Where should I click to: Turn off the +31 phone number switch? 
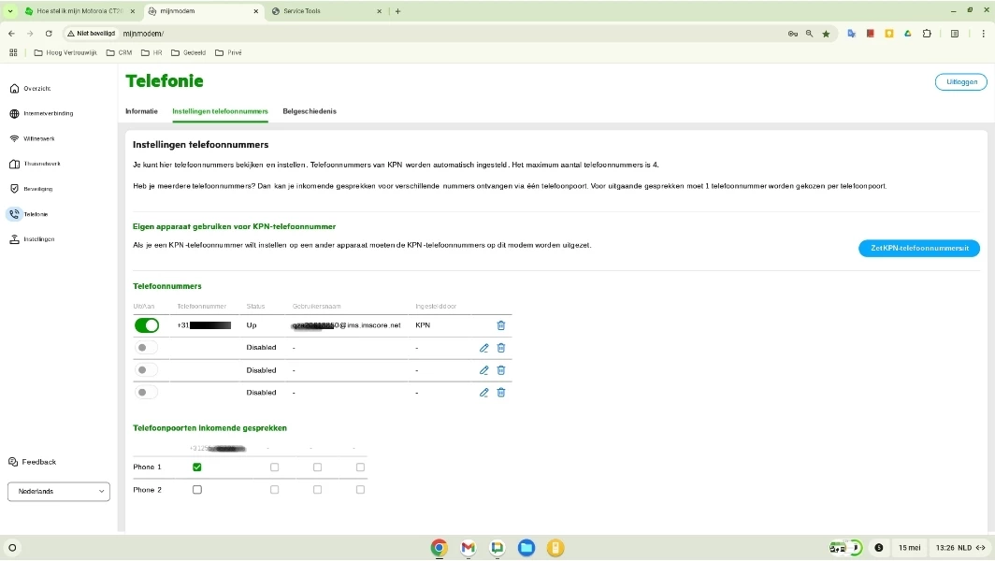(x=147, y=325)
